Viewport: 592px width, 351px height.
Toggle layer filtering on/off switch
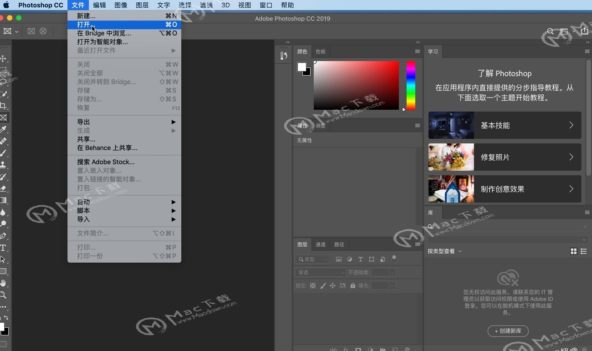394,259
